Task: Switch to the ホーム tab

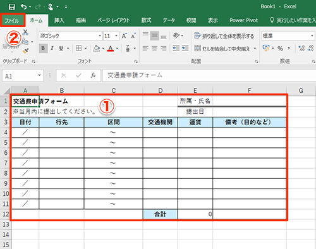Action: pyautogui.click(x=36, y=20)
